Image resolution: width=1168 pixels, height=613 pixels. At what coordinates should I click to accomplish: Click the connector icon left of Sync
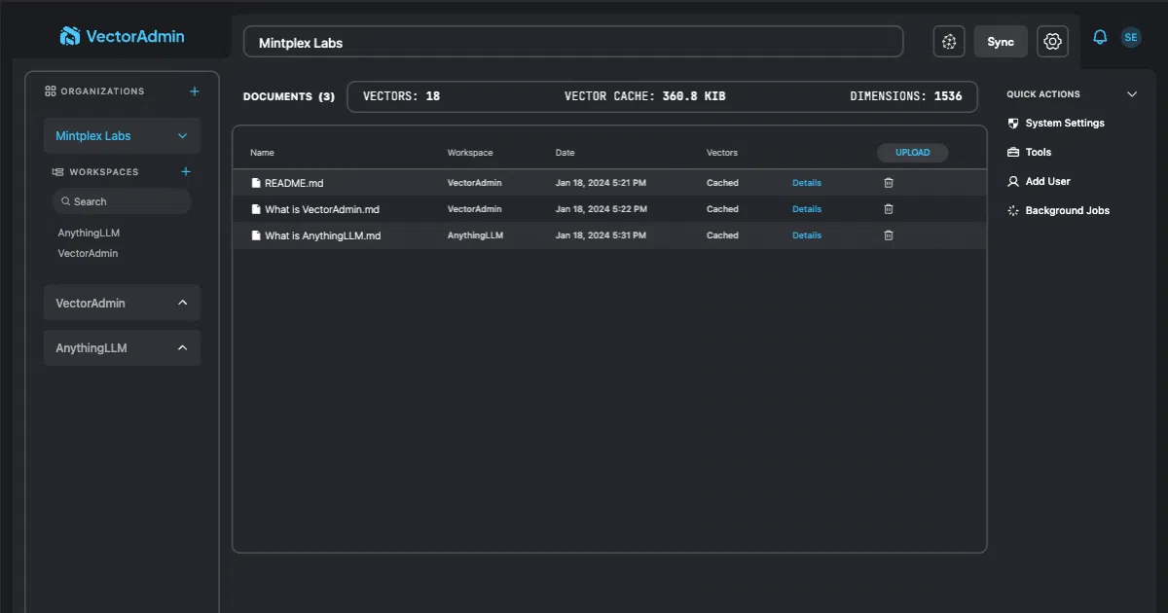click(949, 42)
